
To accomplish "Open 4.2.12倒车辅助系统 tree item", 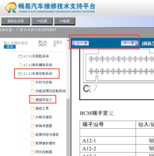I will tap(38, 65).
